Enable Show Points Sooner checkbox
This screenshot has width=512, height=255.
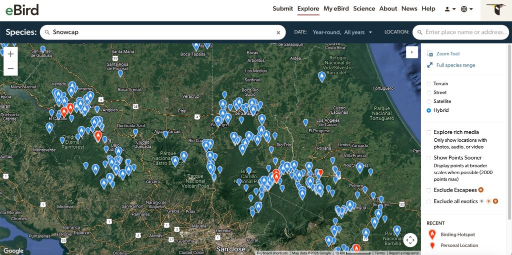pos(429,158)
